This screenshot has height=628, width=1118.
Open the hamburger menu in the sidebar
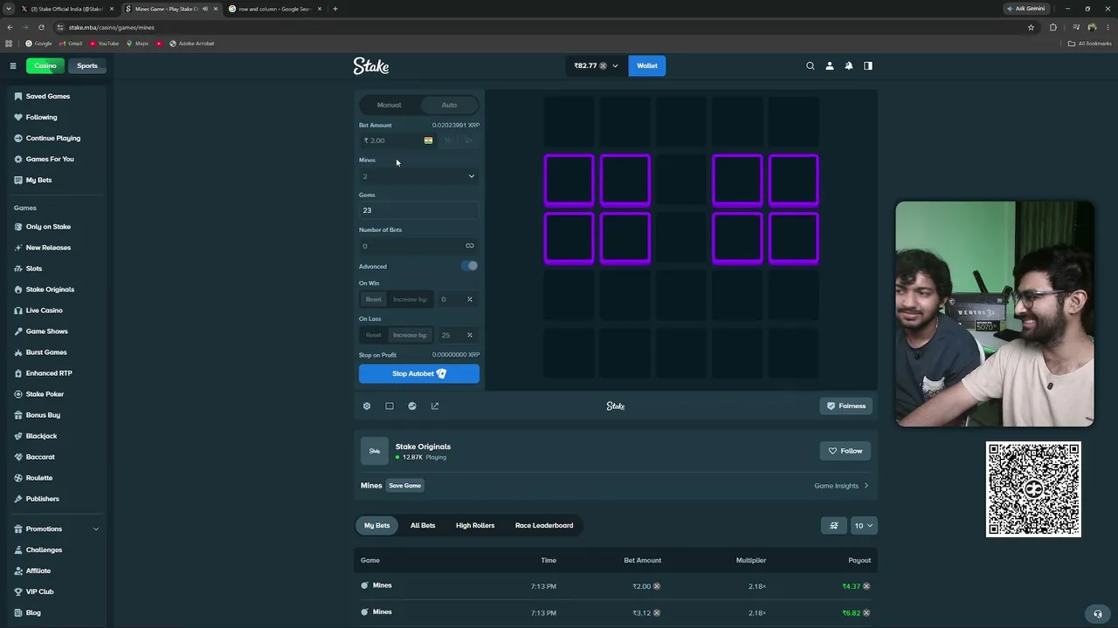(x=13, y=65)
